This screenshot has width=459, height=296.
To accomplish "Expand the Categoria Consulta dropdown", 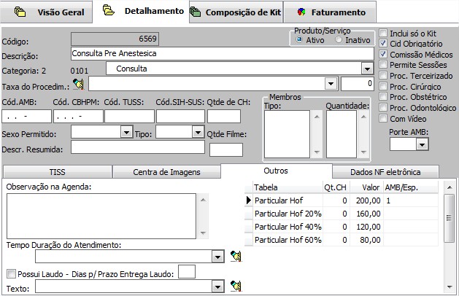I will coord(366,69).
